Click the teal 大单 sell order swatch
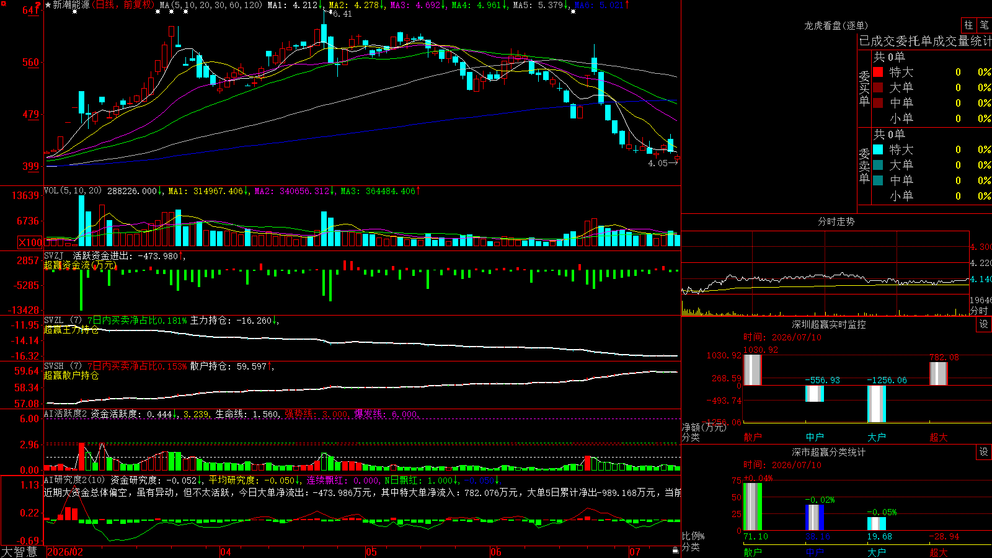 [878, 165]
